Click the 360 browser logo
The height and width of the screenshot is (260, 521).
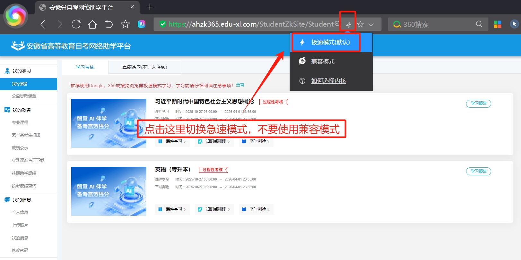pos(15,16)
